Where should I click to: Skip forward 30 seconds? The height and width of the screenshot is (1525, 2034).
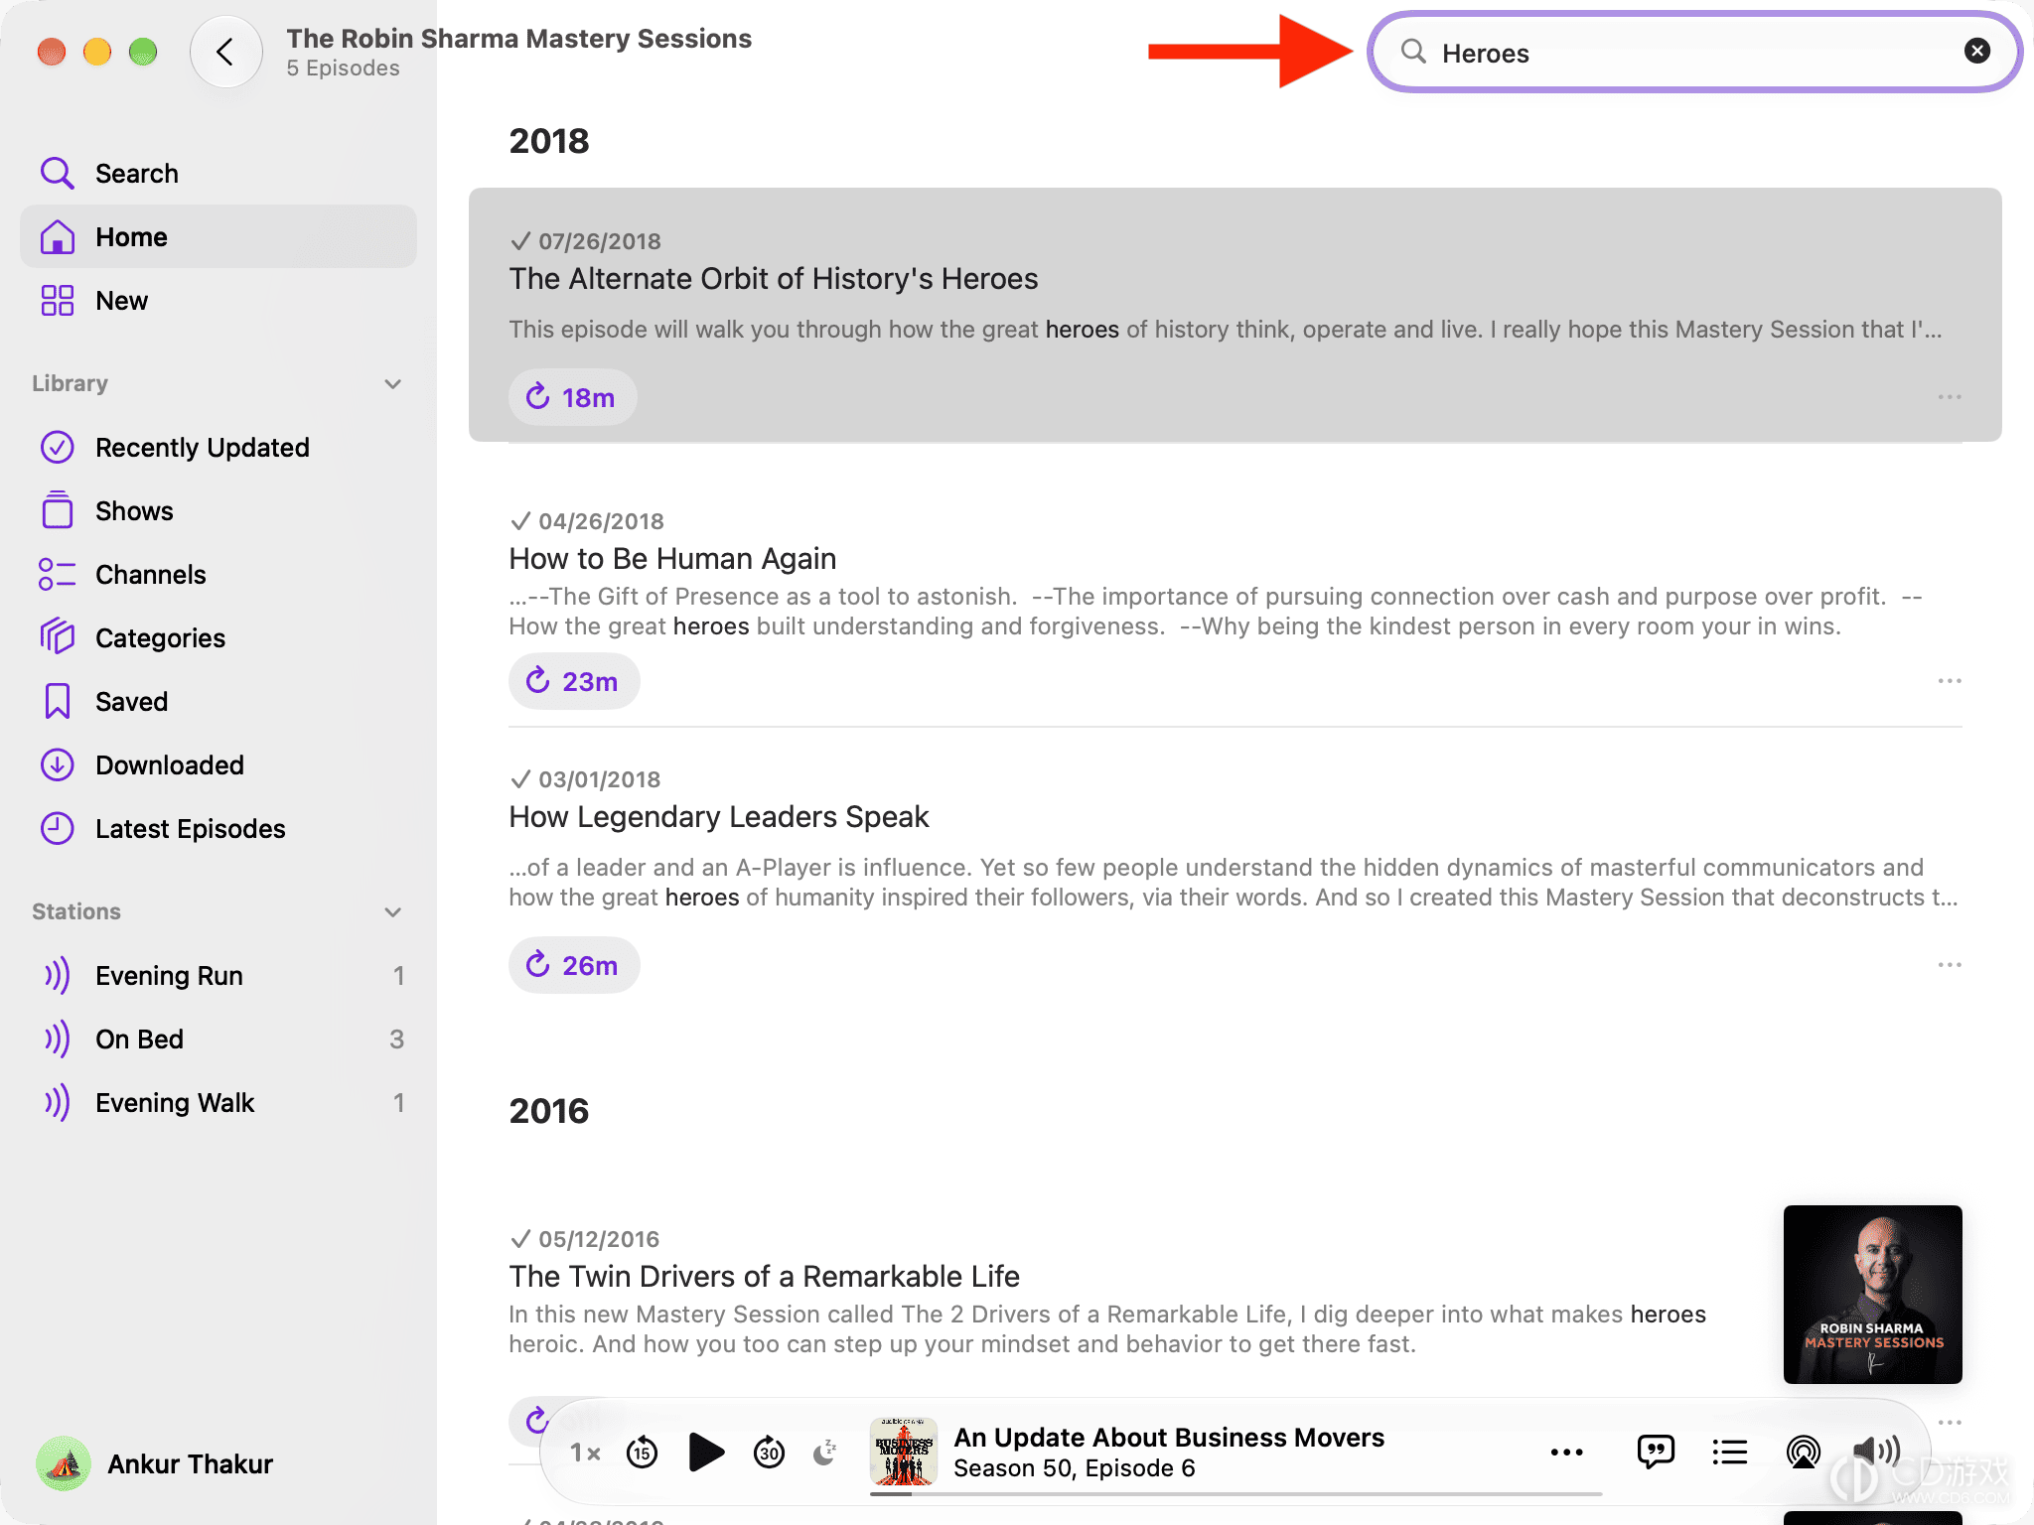[x=769, y=1454]
